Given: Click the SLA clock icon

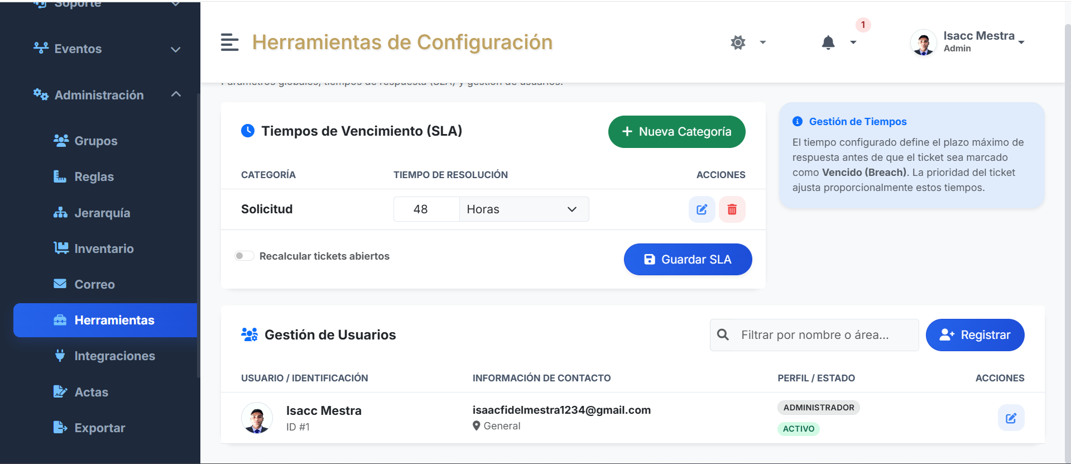Looking at the screenshot, I should pos(248,131).
